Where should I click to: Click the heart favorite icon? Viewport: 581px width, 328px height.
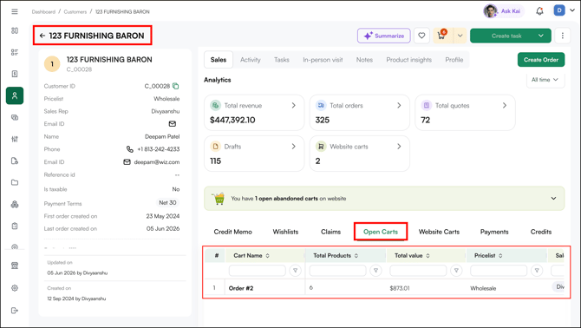(x=421, y=36)
